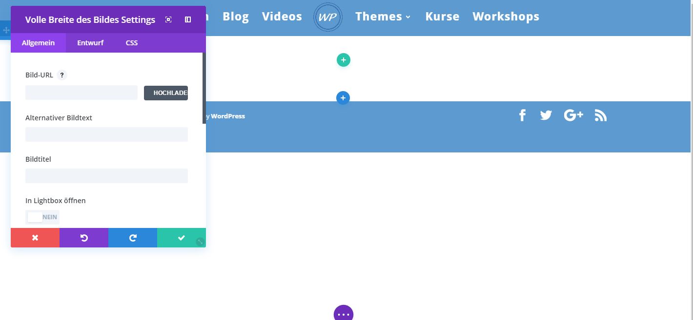Discard changes with the red X button
Viewport: 693px width, 320px height.
pyautogui.click(x=35, y=238)
